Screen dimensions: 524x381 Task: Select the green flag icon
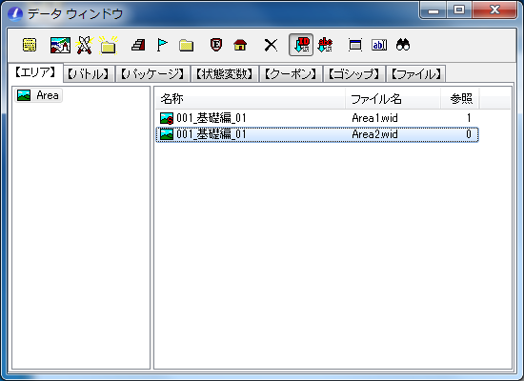tap(162, 45)
